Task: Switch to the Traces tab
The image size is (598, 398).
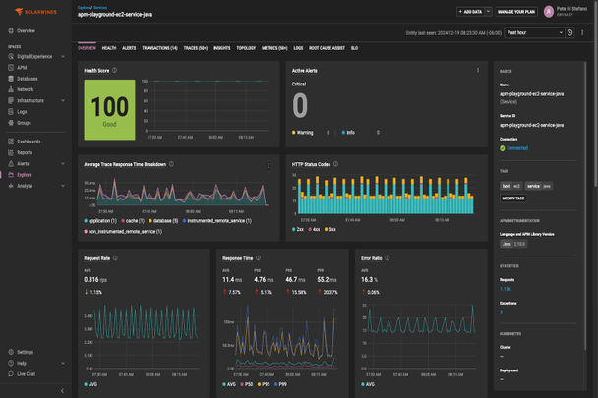Action: [195, 47]
